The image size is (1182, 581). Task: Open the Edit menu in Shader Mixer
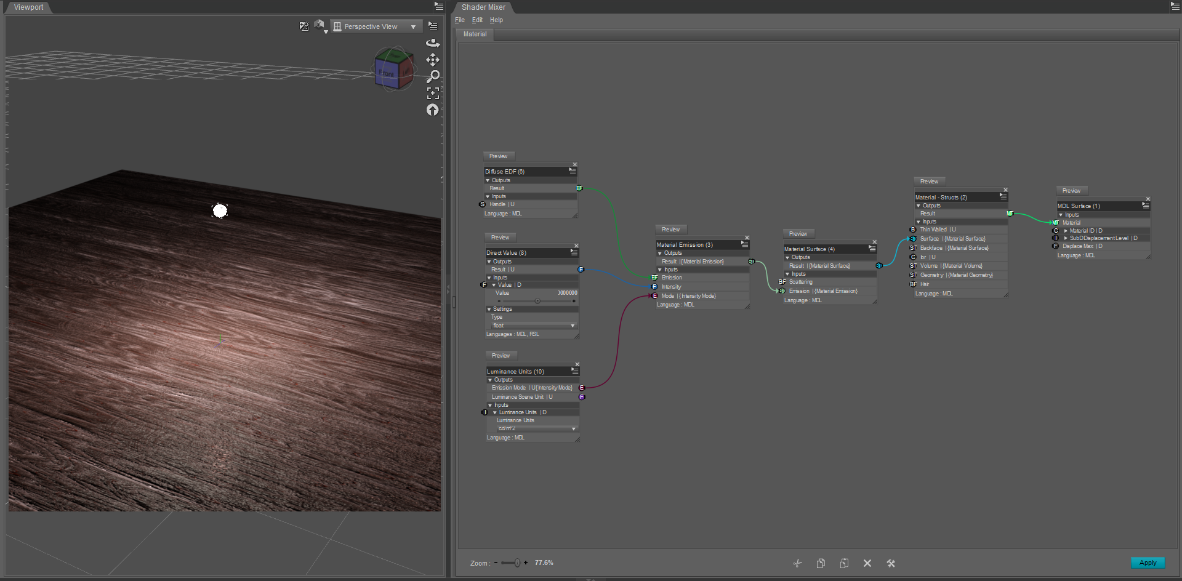(x=476, y=20)
